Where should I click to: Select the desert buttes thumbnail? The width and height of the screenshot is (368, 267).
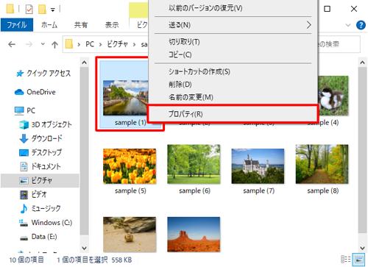pyautogui.click(x=194, y=235)
